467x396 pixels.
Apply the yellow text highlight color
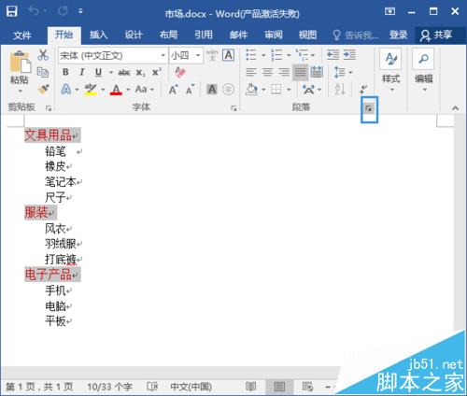click(x=91, y=90)
